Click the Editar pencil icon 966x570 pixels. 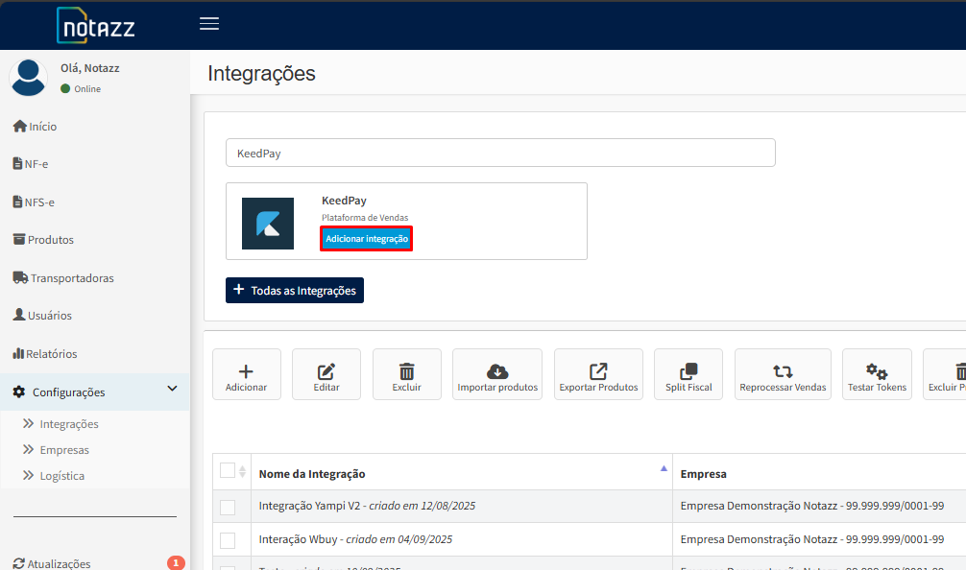326,372
